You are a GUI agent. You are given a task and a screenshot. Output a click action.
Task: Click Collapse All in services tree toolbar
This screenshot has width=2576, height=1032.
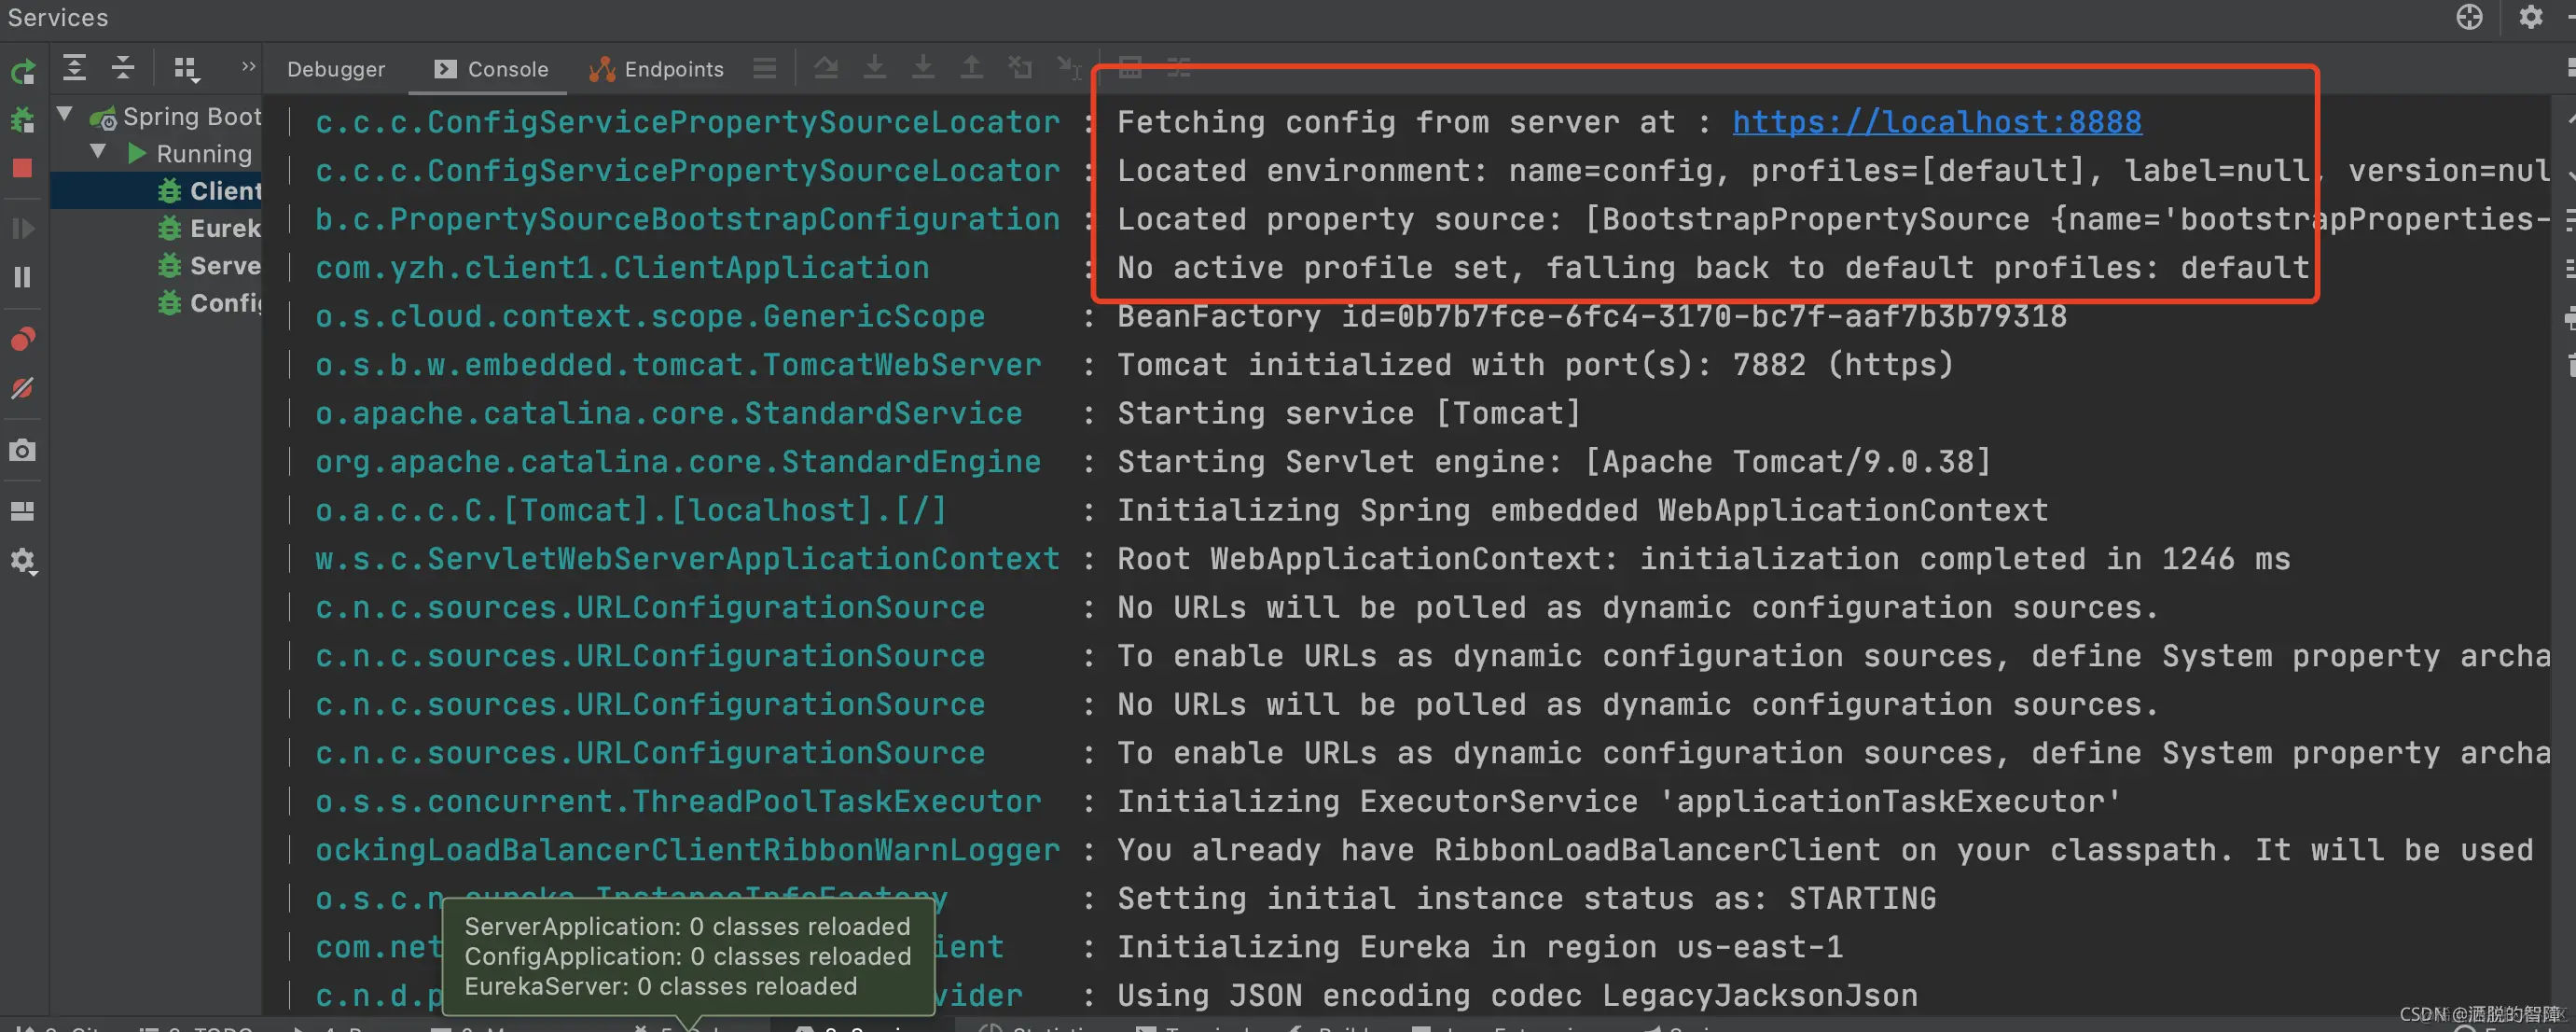point(123,68)
